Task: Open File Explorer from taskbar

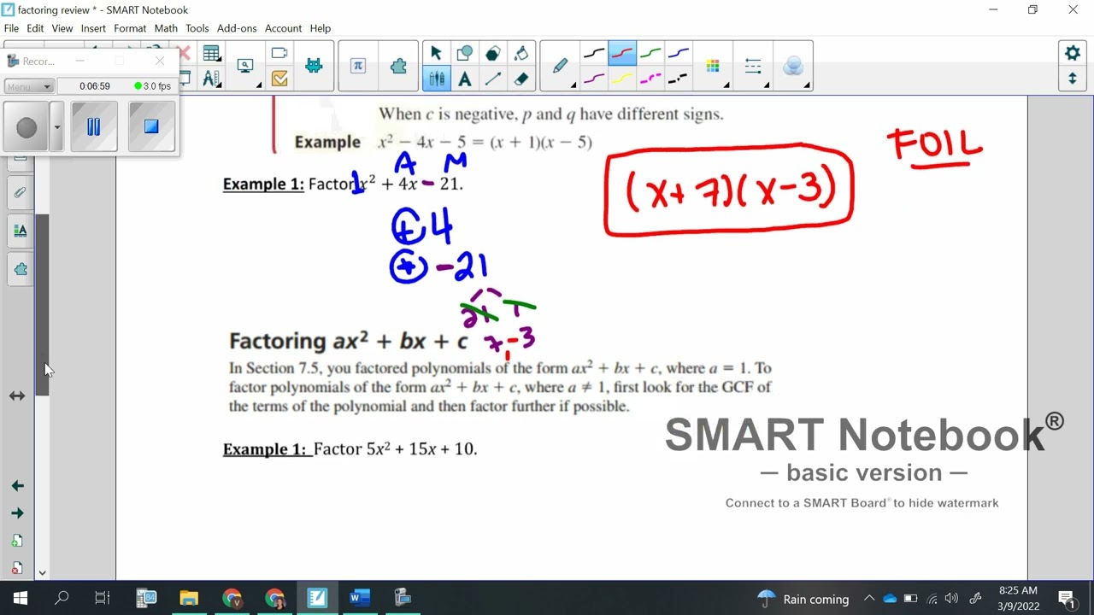Action: (x=189, y=598)
